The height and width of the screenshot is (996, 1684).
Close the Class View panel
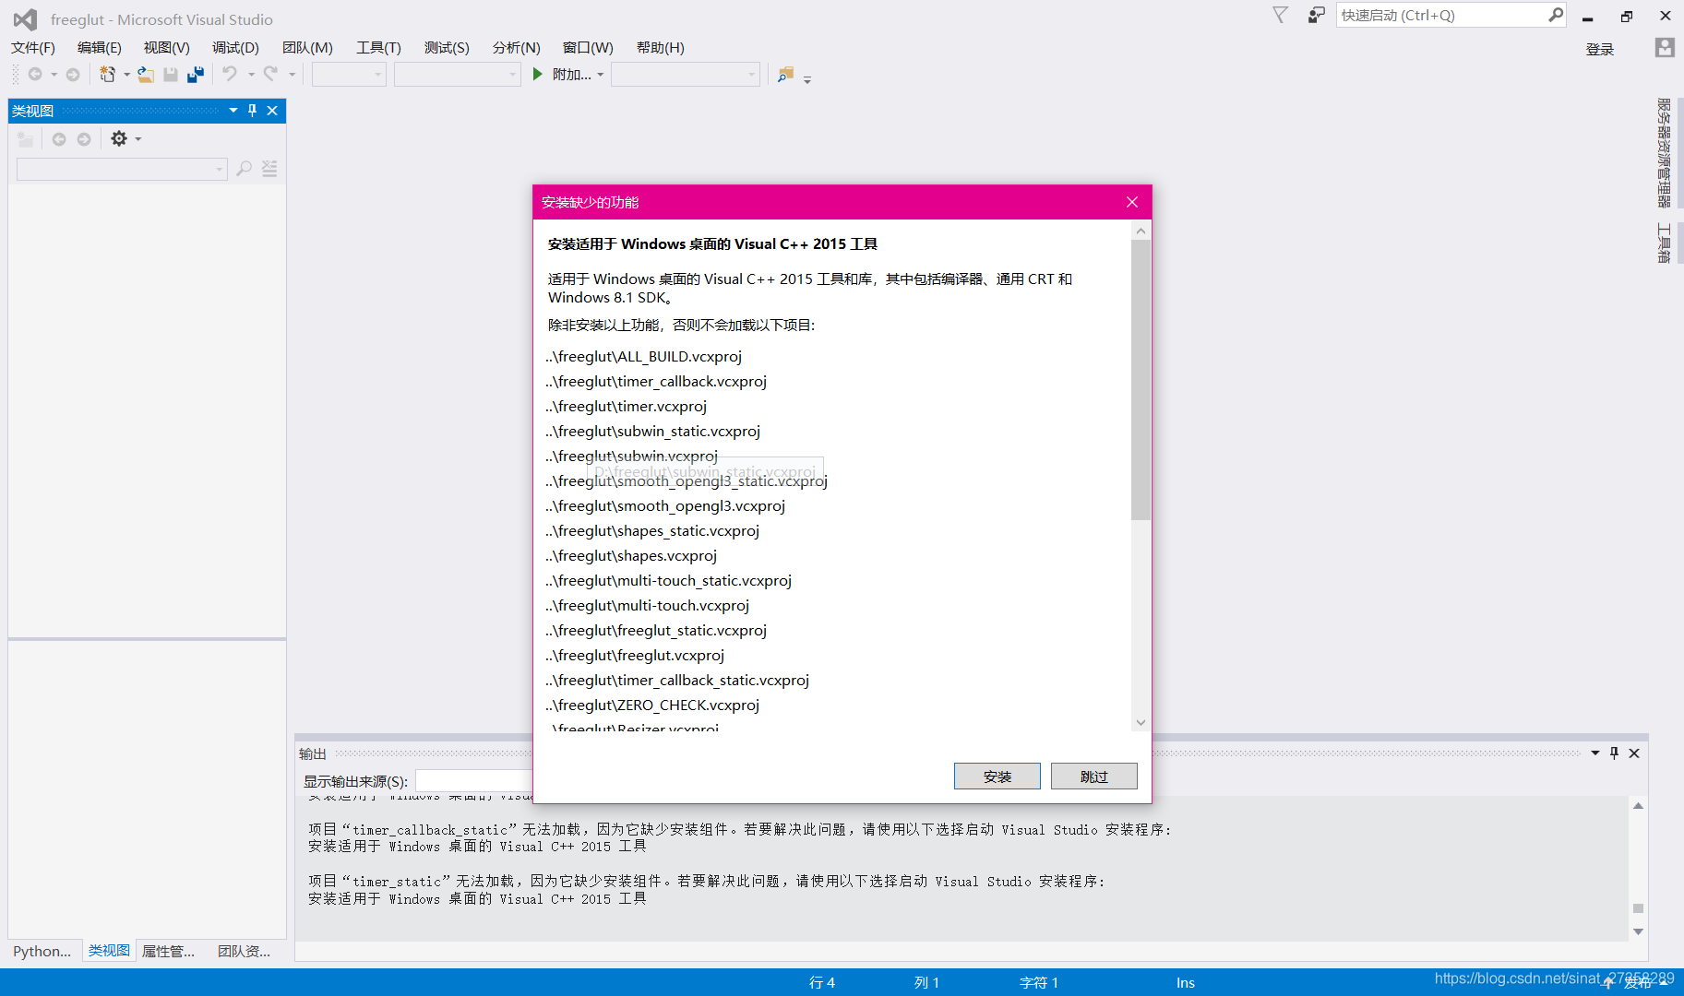click(x=272, y=111)
